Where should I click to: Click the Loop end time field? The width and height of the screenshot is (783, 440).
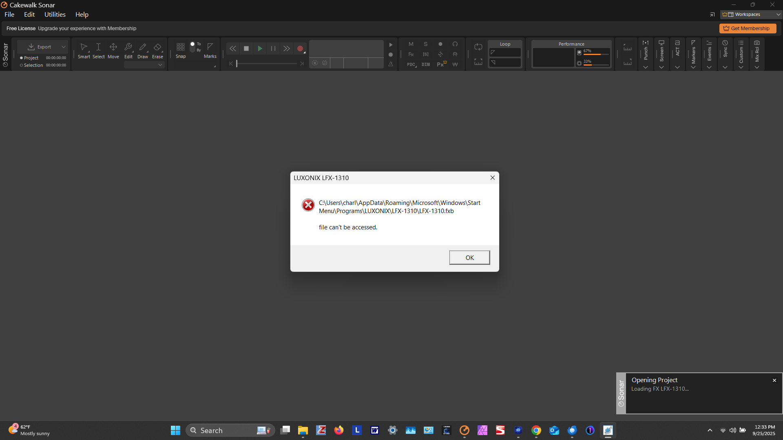pyautogui.click(x=505, y=62)
